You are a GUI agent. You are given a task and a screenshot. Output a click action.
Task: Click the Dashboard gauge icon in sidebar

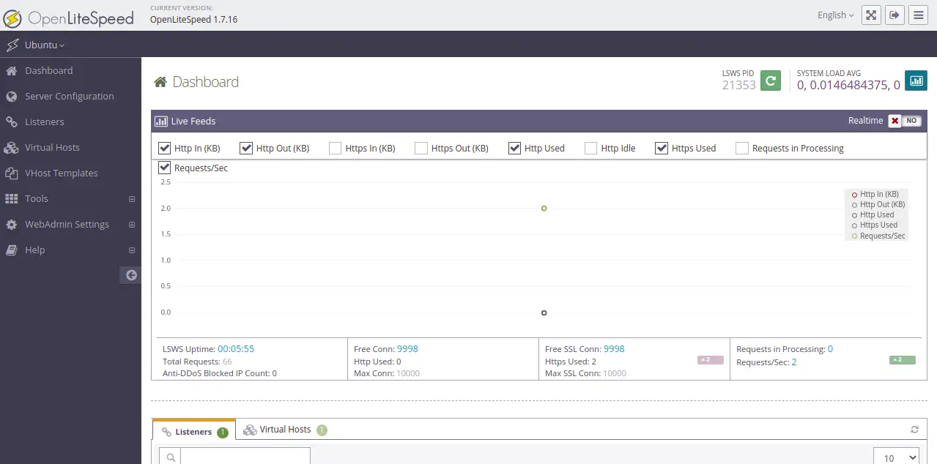tap(11, 71)
